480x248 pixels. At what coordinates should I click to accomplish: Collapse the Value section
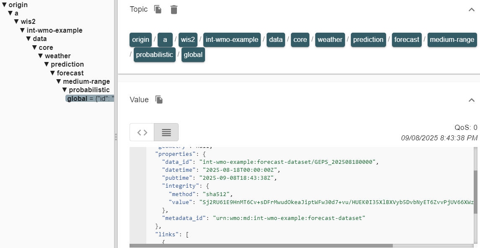click(472, 100)
